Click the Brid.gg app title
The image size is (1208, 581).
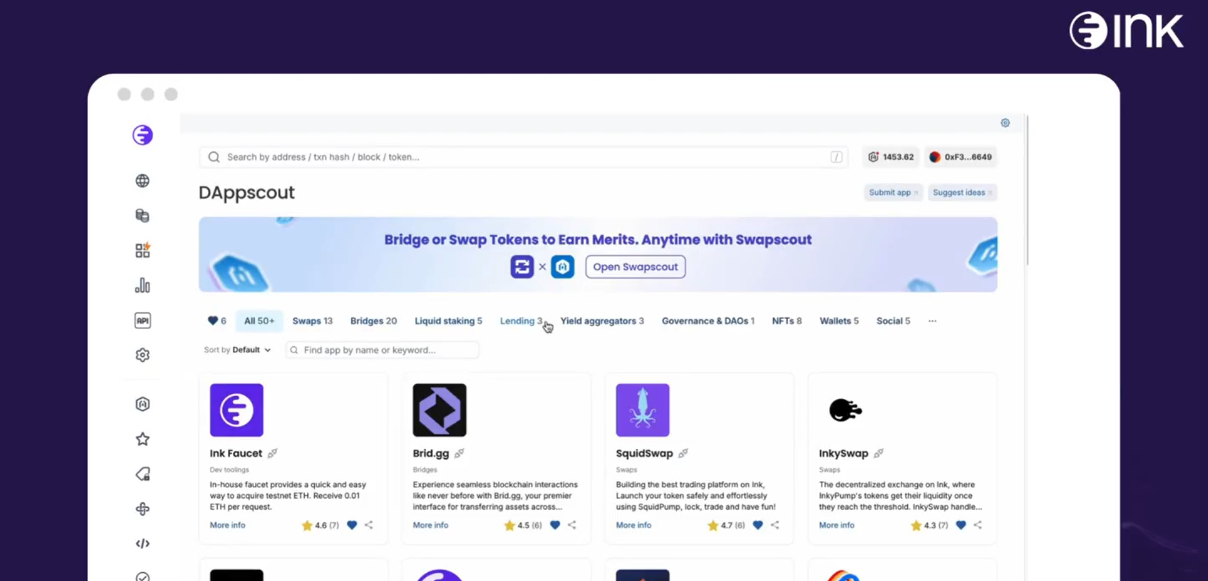click(x=431, y=453)
